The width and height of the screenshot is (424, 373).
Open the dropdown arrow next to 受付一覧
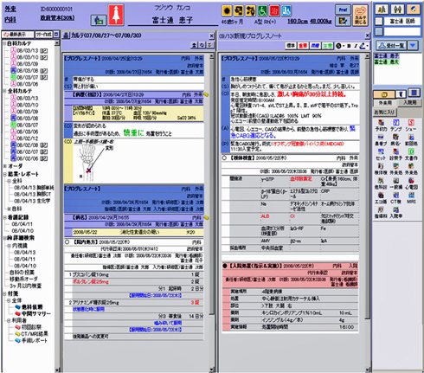pyautogui.click(x=413, y=46)
